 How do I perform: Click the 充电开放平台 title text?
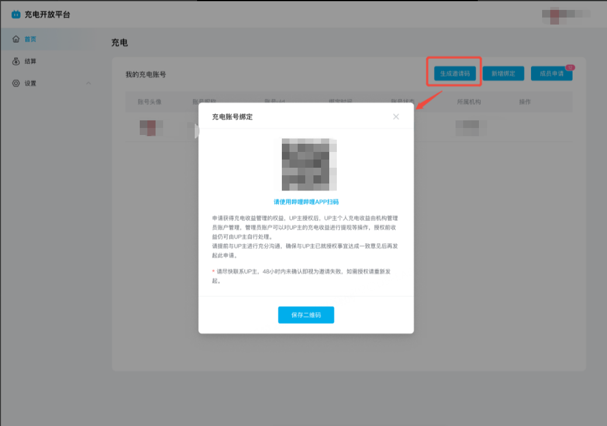click(47, 15)
